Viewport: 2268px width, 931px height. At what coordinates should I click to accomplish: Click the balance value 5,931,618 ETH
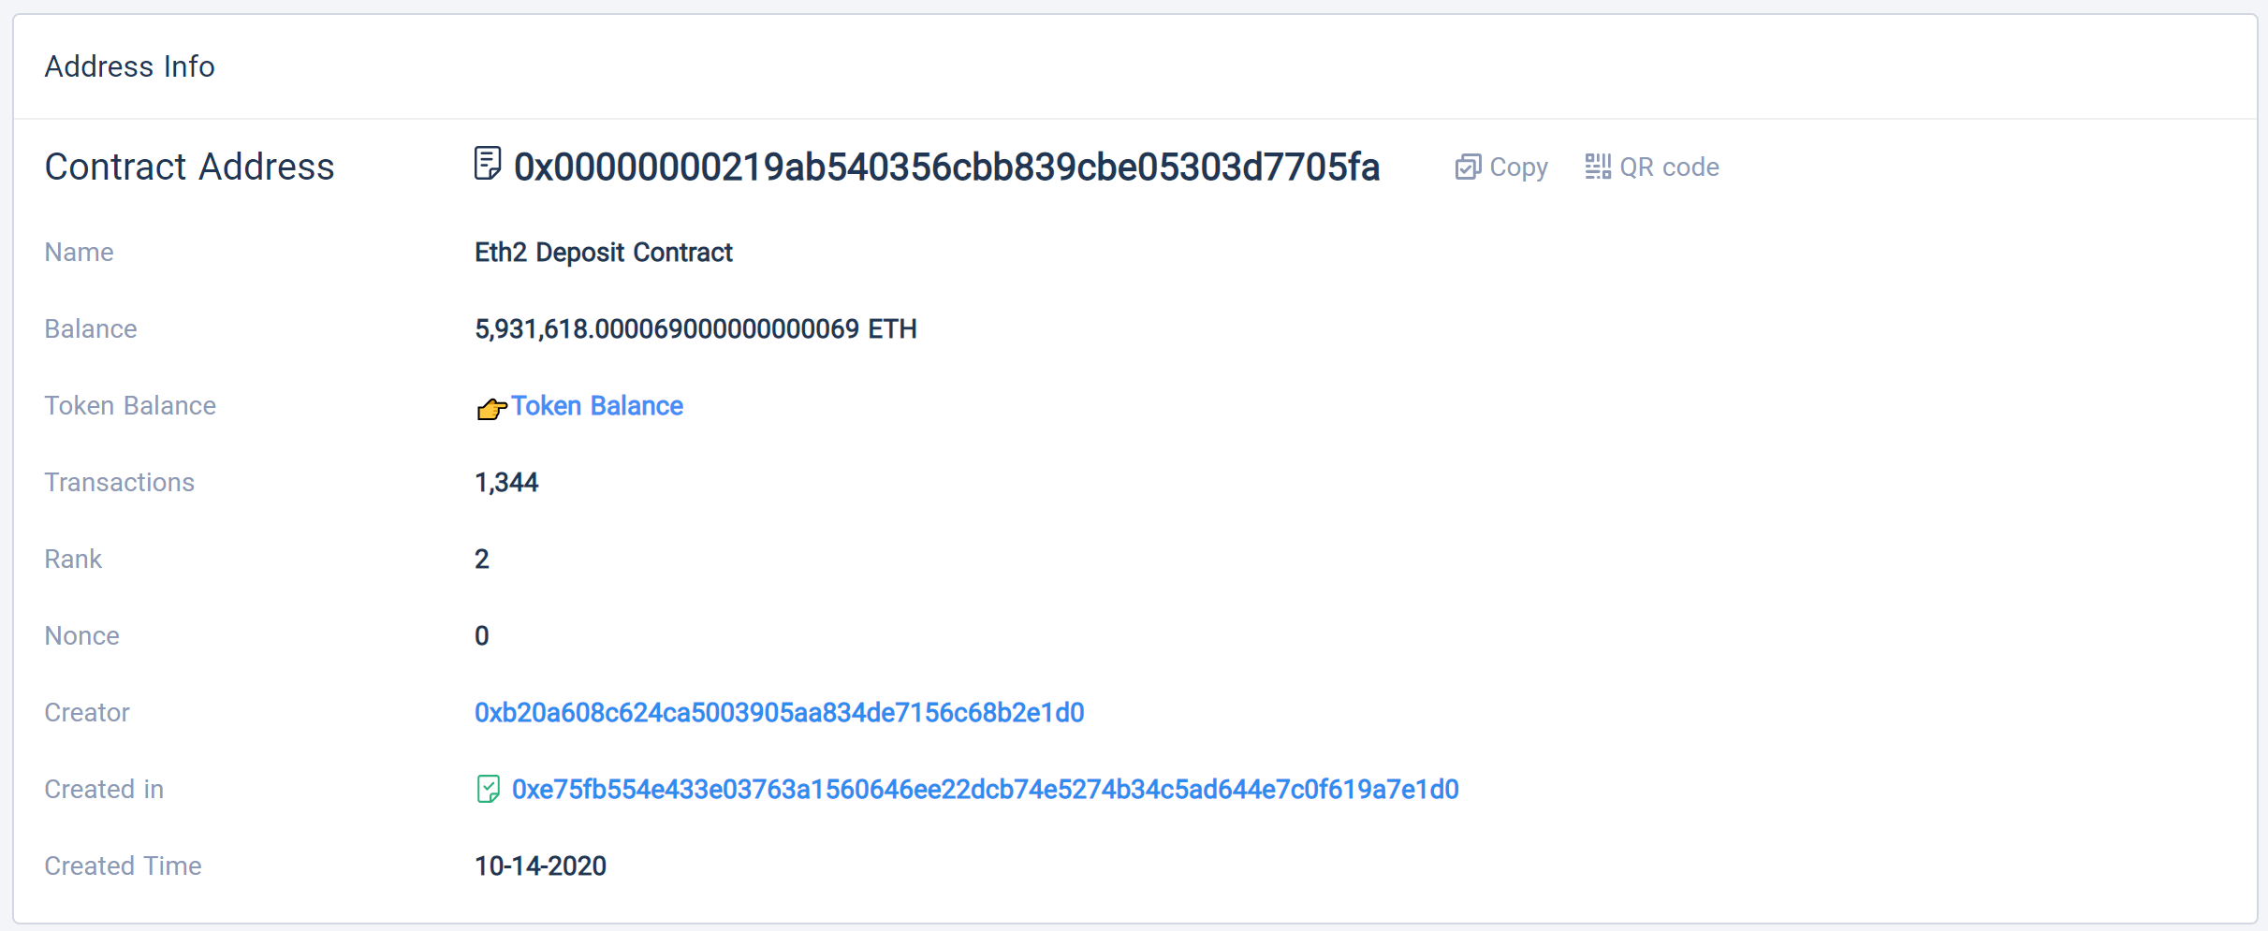[x=695, y=329]
